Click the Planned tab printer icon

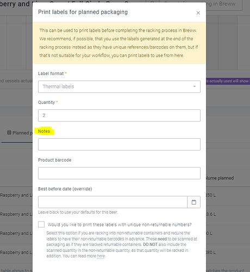point(9,133)
